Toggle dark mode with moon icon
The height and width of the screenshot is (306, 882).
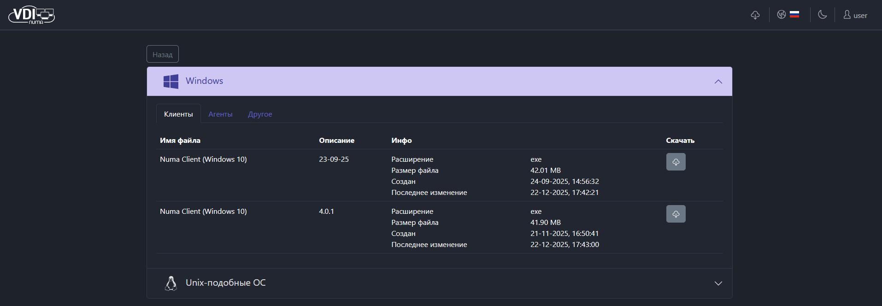(822, 15)
